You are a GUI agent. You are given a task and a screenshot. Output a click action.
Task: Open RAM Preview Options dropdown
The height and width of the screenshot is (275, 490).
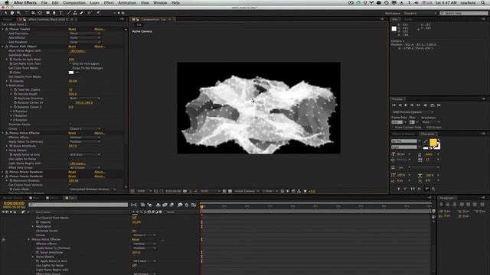tap(413, 112)
